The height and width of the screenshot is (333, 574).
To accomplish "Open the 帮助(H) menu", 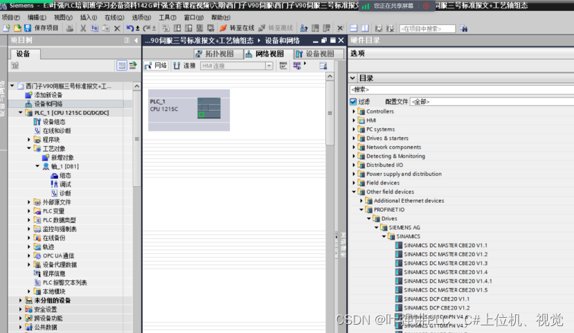I will tap(221, 17).
